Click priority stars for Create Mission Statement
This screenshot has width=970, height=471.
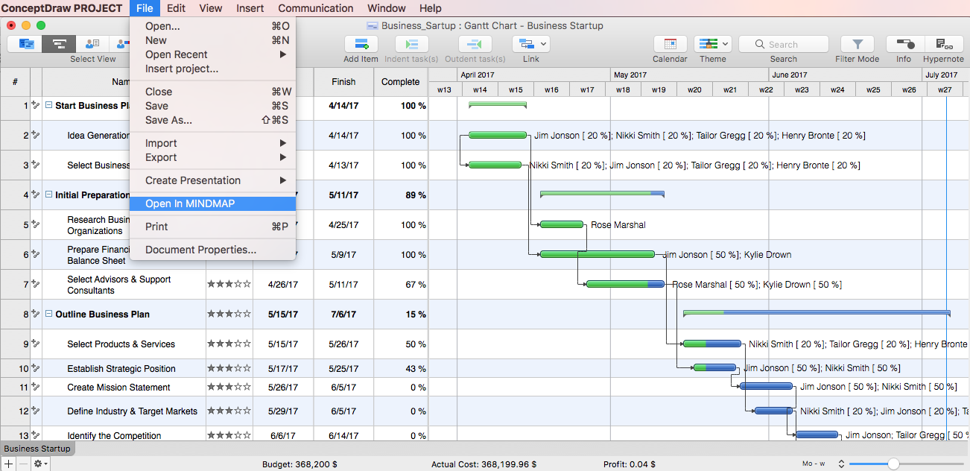tap(229, 387)
